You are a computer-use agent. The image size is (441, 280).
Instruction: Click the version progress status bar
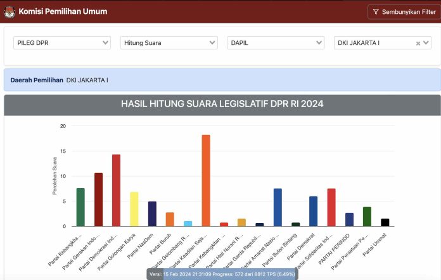pos(222,274)
